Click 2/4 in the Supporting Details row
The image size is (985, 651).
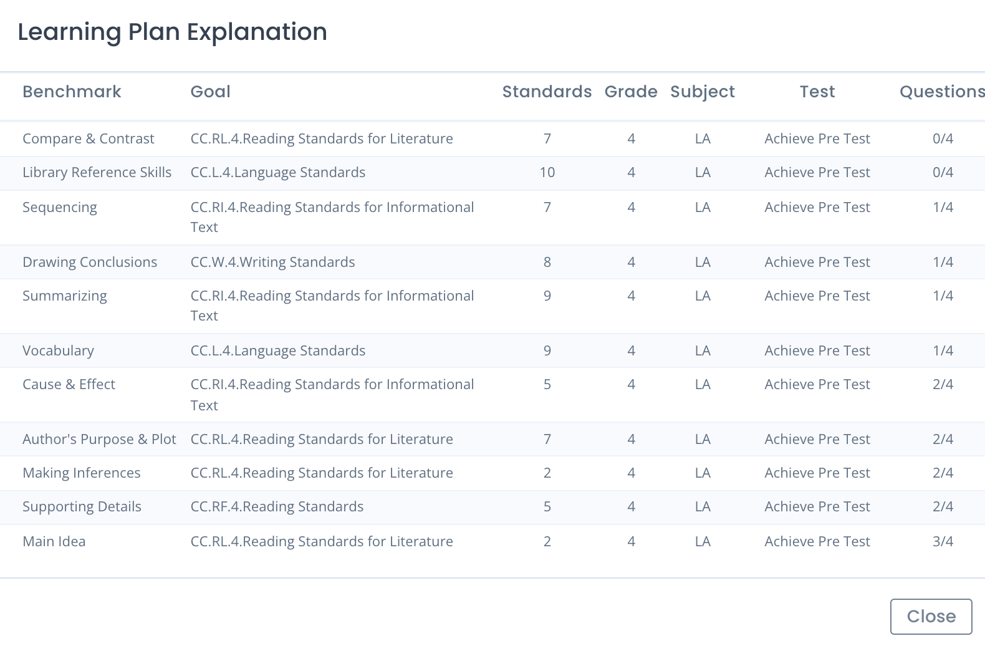[x=943, y=506]
